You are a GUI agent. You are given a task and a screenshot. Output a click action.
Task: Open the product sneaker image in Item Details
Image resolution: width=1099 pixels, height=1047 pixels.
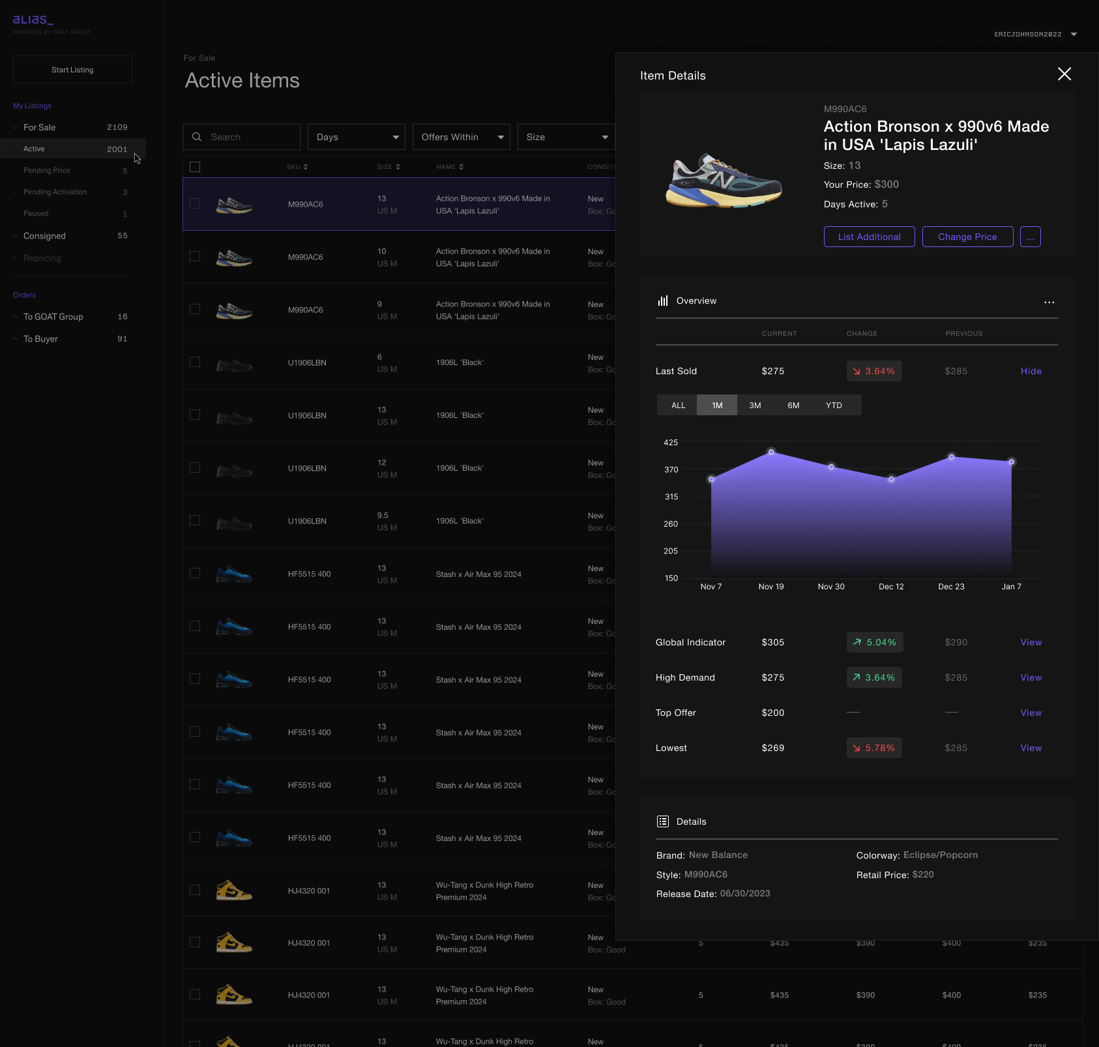click(724, 181)
